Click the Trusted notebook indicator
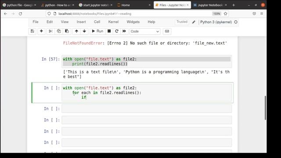281x158 pixels. pyautogui.click(x=182, y=22)
